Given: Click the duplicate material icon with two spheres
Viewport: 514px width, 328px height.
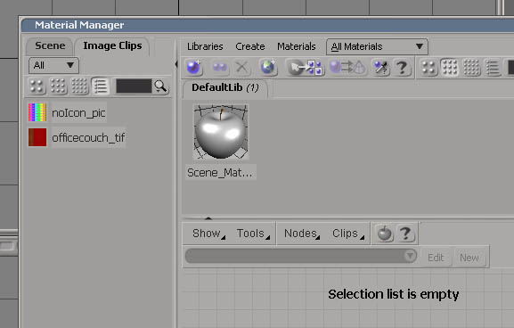Looking at the screenshot, I should 220,68.
